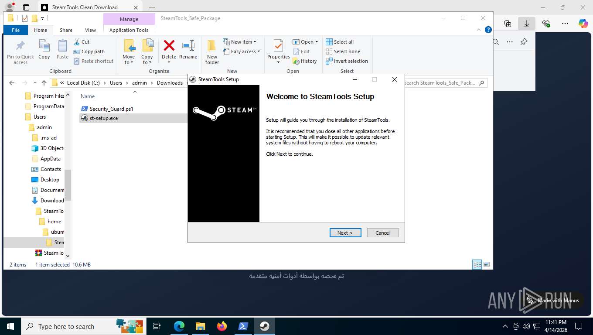This screenshot has width=593, height=335.
Task: Open the Copy to dropdown
Action: click(x=147, y=51)
